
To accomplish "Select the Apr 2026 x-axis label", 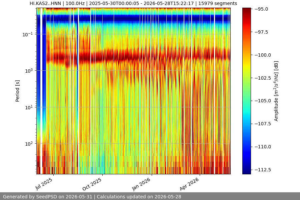I will click(189, 184).
